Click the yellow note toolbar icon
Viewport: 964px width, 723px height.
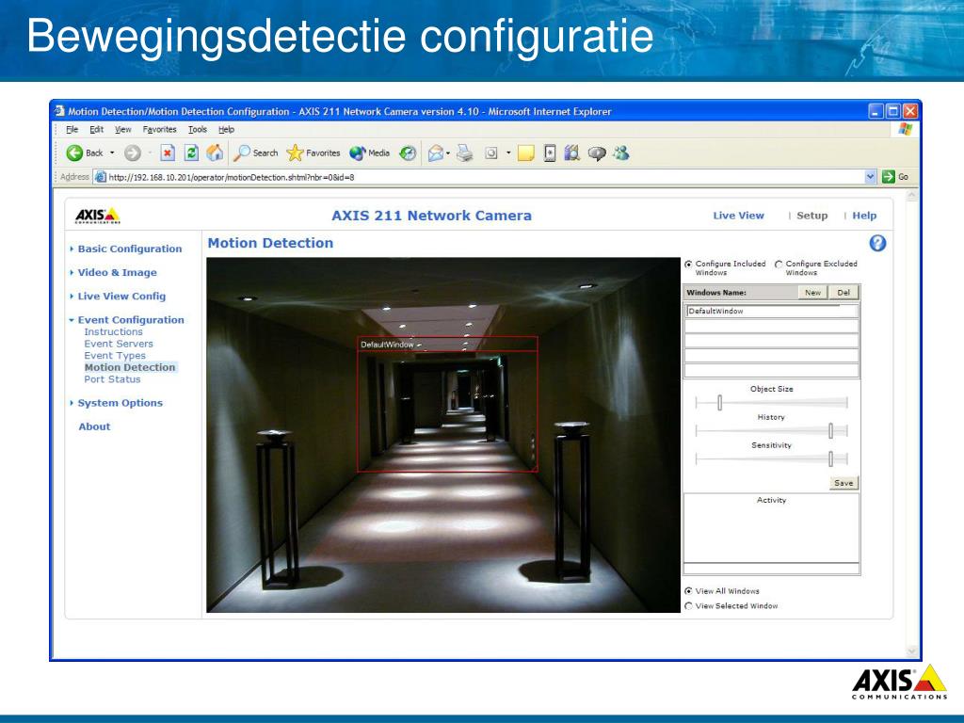pyautogui.click(x=525, y=153)
